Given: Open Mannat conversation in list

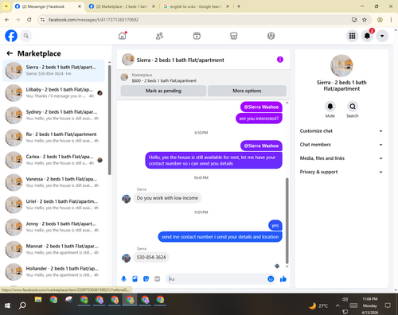Looking at the screenshot, I should (x=54, y=249).
